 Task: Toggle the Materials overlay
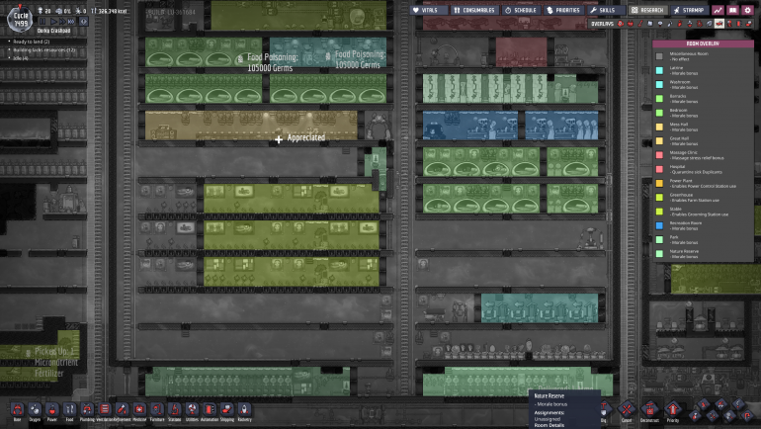650,24
